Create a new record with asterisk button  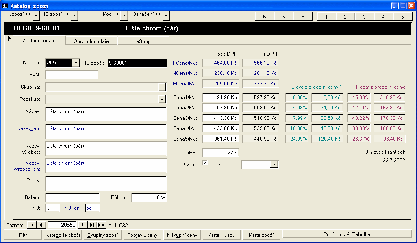102,225
